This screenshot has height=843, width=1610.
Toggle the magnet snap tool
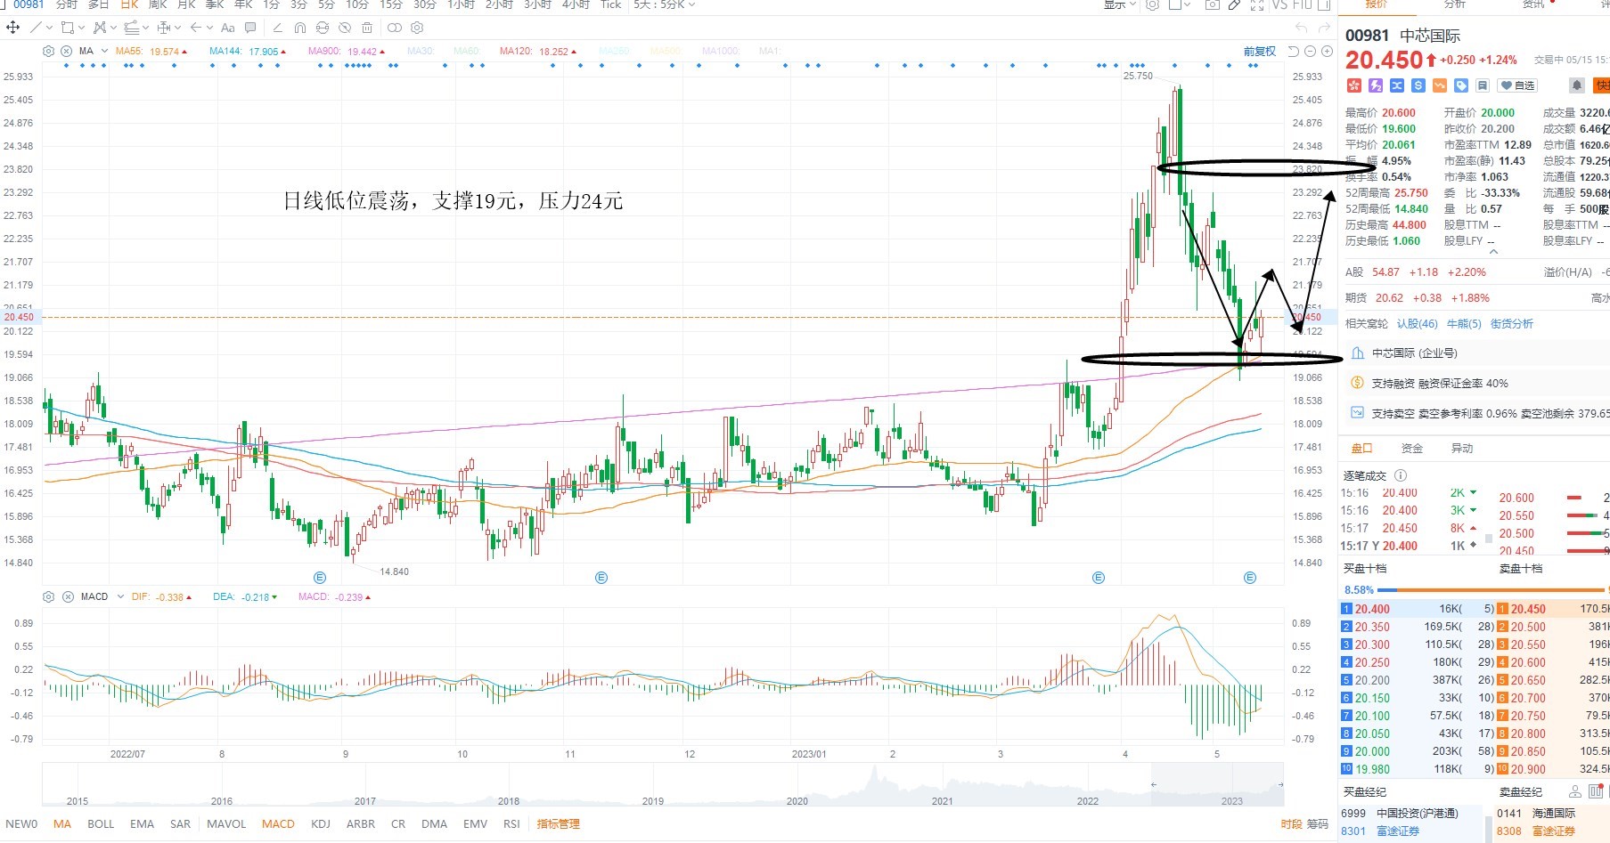(300, 28)
